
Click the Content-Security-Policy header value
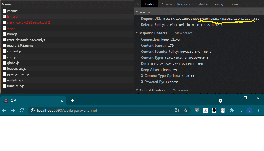point(196,52)
